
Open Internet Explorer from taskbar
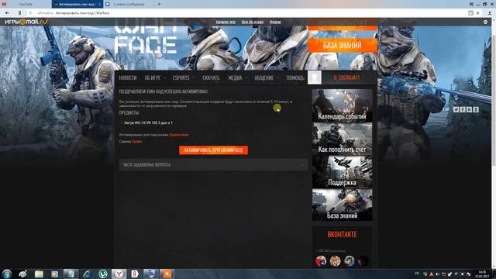[87, 274]
